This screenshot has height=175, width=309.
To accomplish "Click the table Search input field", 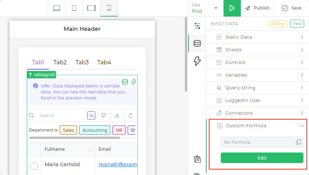I will click(60, 115).
